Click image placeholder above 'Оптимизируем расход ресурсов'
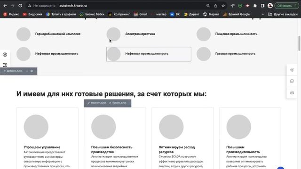 pos(171,127)
